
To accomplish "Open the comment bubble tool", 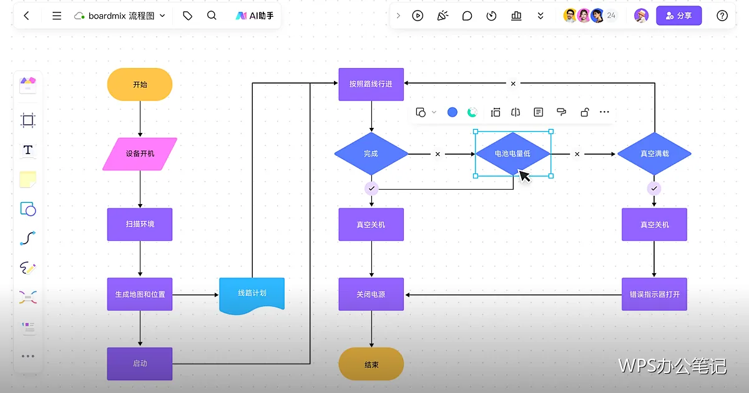I will click(467, 16).
